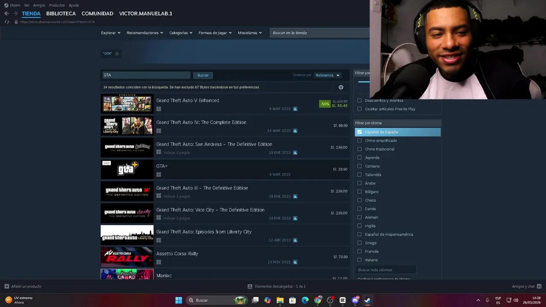
Task: Open Microsoft Store from the taskbar
Action: (293, 300)
